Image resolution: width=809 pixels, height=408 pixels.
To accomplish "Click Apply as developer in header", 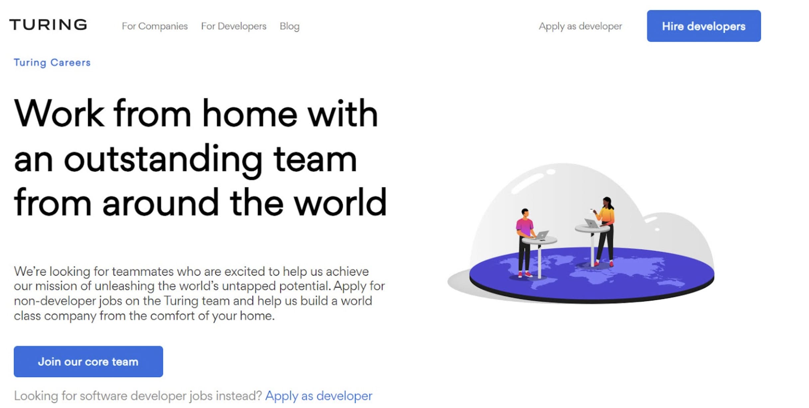I will [580, 26].
